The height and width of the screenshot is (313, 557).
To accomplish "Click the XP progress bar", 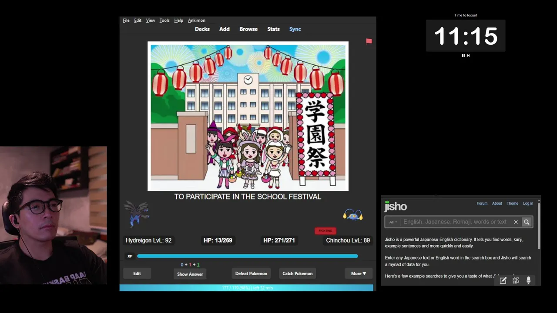I will point(247,256).
